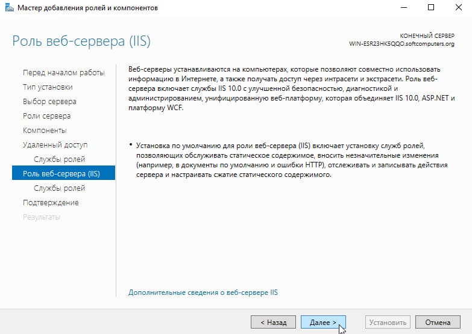Click the intro paragraph starting 'Веб-серверы устанавливаются'
The height and width of the screenshot is (334, 472).
pos(291,88)
